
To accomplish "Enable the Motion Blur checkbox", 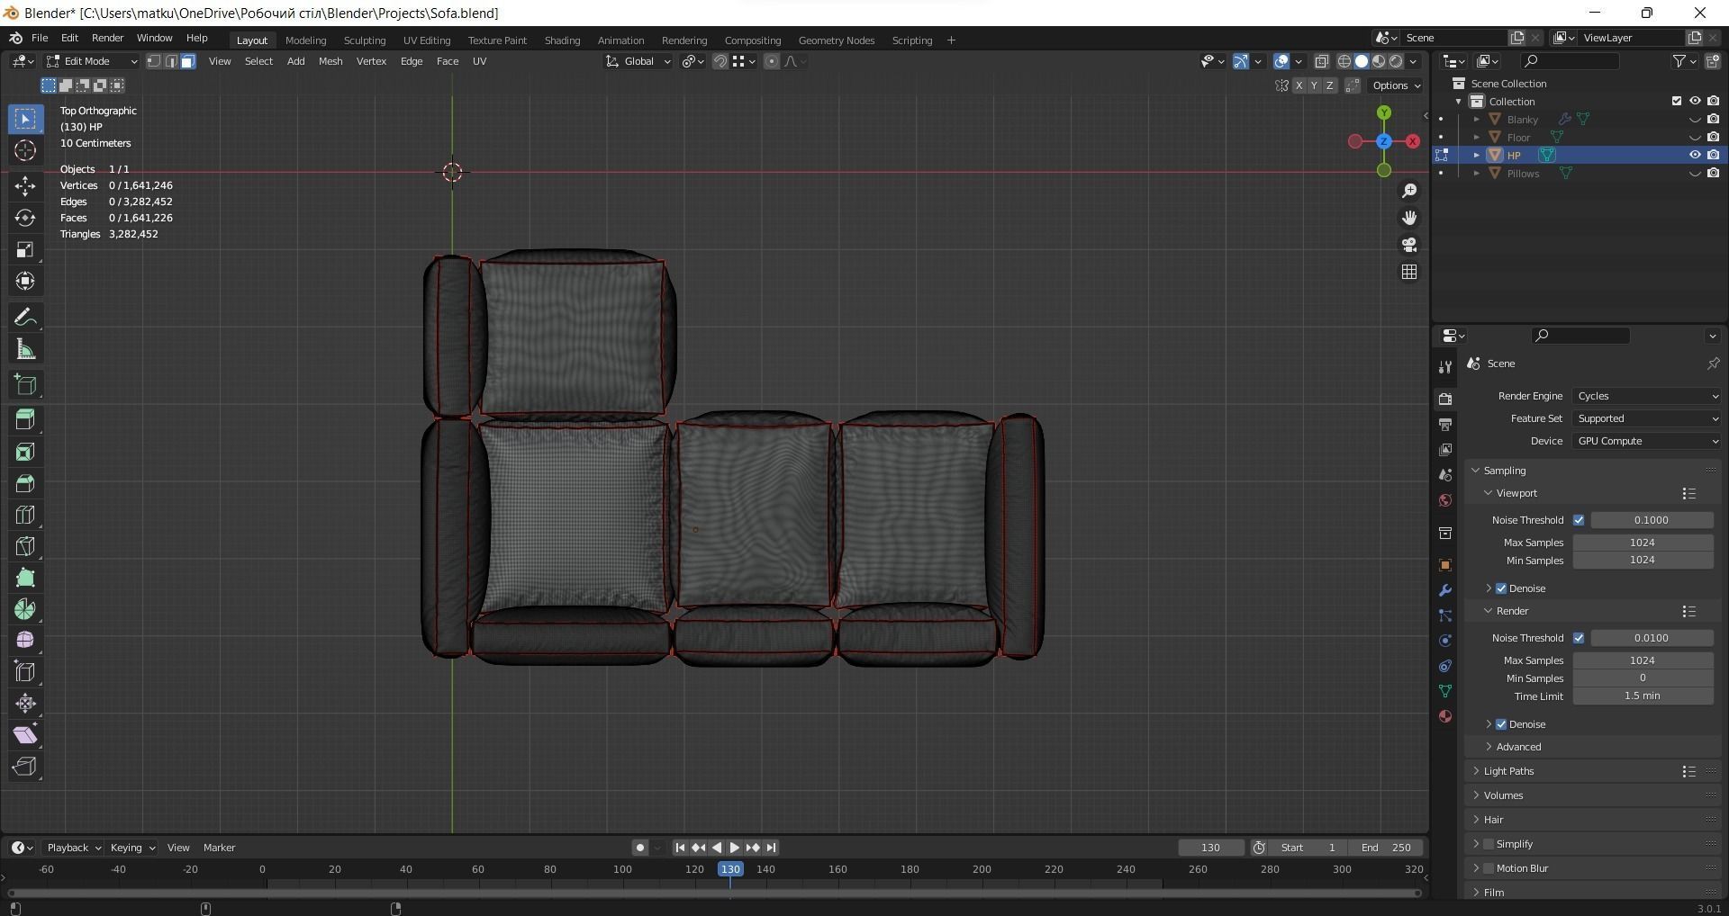I will tap(1489, 868).
